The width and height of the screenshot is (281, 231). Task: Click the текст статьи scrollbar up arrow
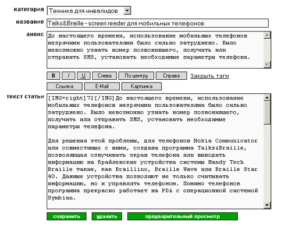click(267, 97)
